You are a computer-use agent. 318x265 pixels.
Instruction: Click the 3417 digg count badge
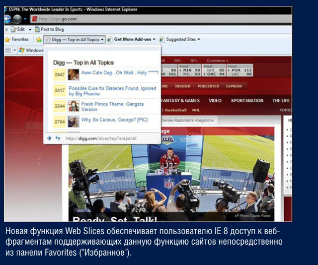coord(60,90)
